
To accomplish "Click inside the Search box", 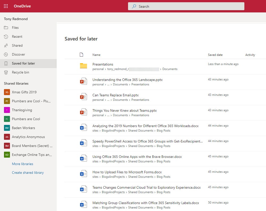I will click(x=186, y=6).
